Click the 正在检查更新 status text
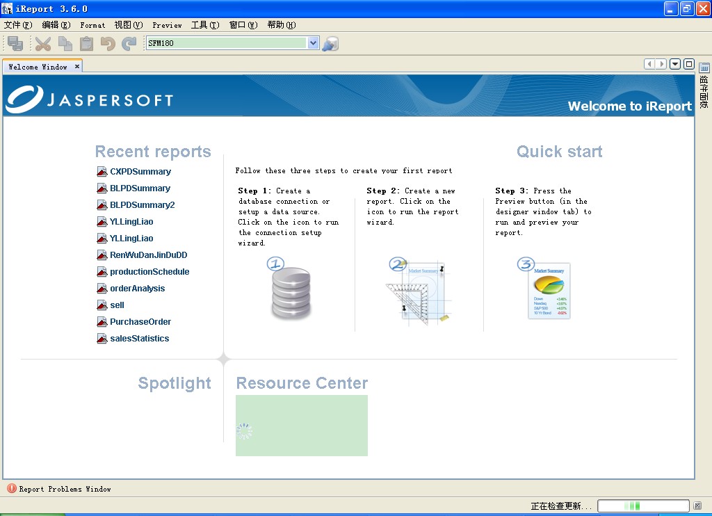 coord(561,506)
